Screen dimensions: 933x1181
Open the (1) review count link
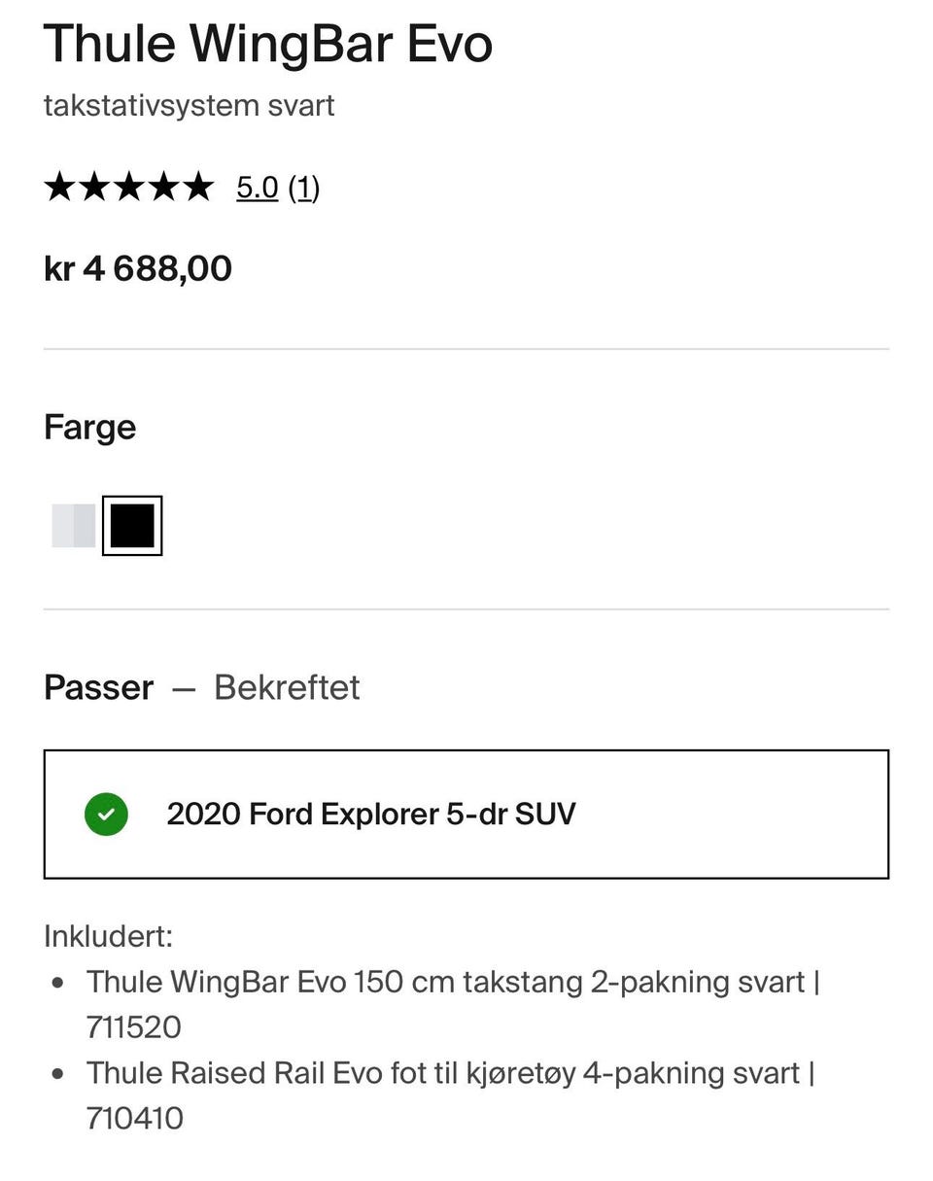click(303, 187)
